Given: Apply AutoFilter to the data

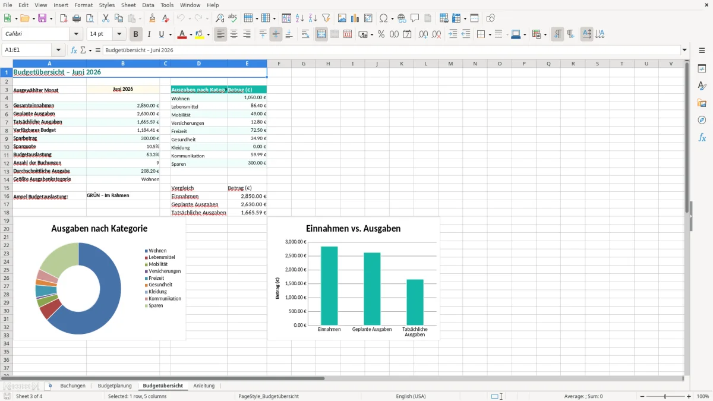Looking at the screenshot, I should click(x=326, y=18).
